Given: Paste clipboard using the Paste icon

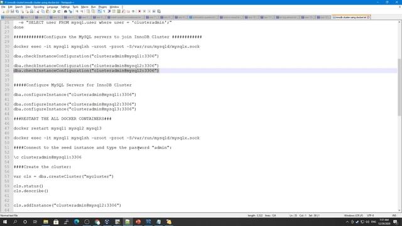Looking at the screenshot, I should coord(48,11).
